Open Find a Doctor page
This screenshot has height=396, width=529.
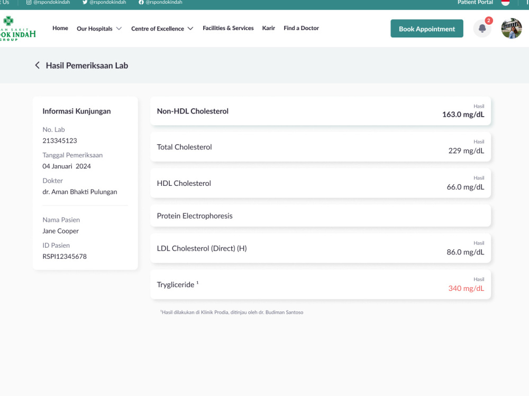[302, 28]
